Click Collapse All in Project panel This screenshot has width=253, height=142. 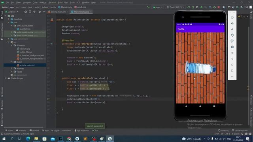[34, 12]
